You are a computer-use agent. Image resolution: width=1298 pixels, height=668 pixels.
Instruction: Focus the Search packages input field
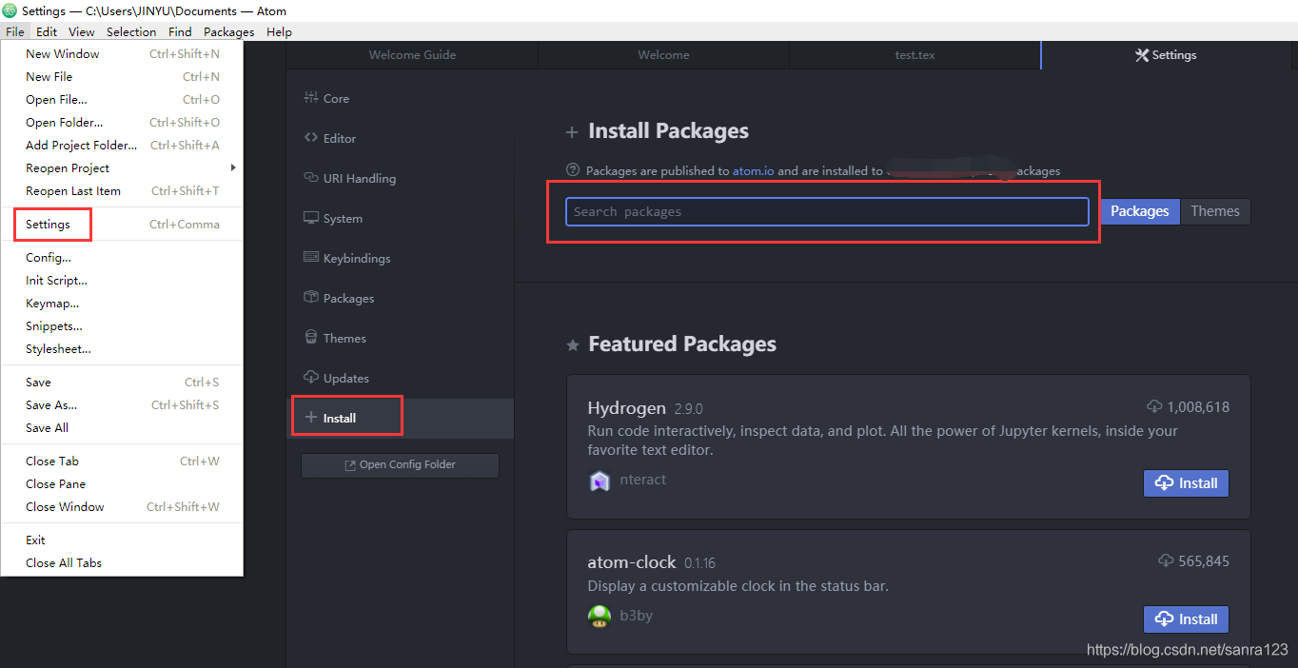827,211
